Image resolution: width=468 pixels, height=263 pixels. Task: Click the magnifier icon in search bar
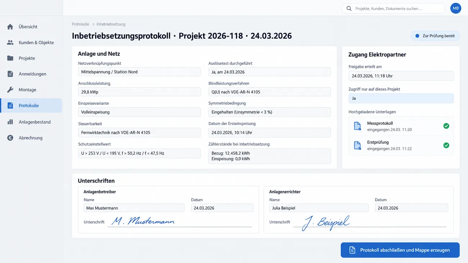(348, 8)
